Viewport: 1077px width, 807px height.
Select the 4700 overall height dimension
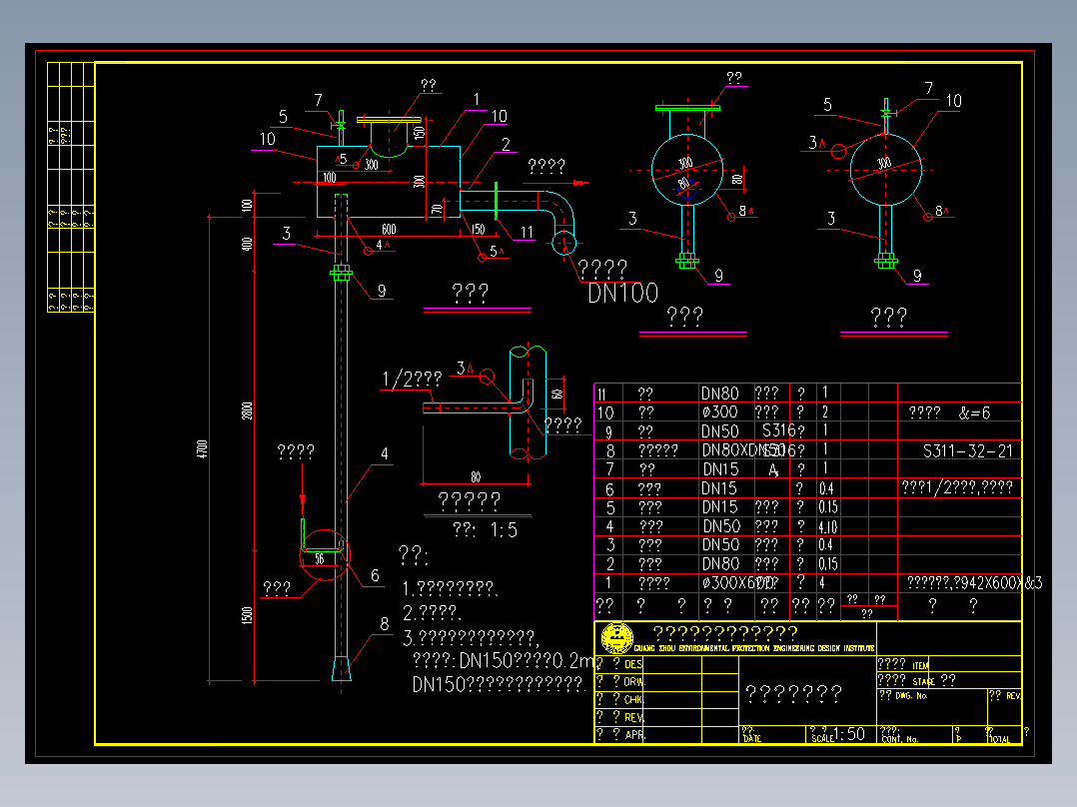point(202,449)
